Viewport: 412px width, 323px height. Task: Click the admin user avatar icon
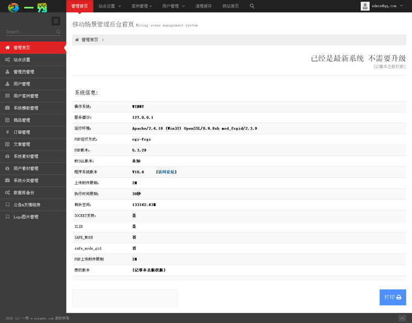(365, 6)
